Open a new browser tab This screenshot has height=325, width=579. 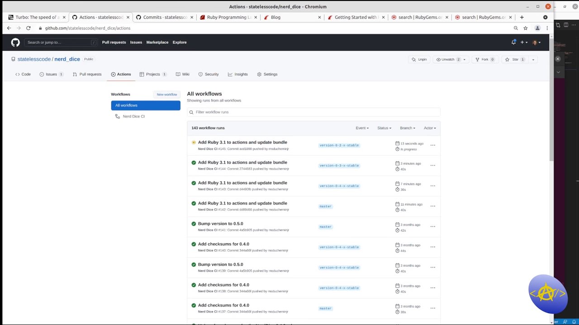coord(522,17)
